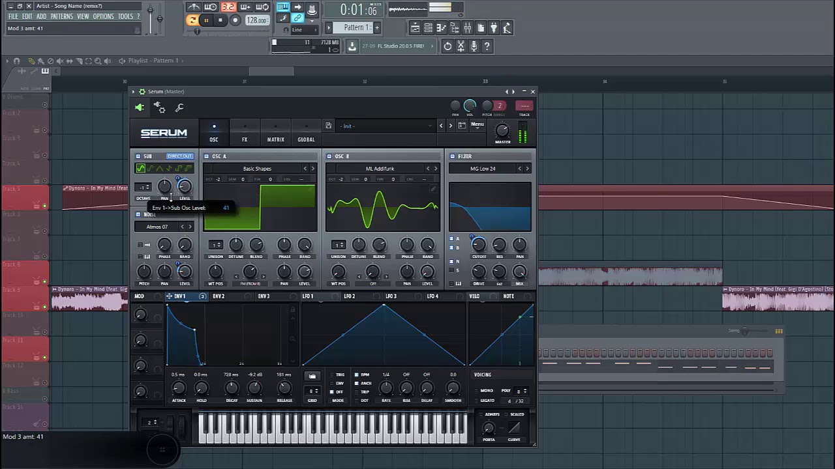Pause playback with the pause button
The width and height of the screenshot is (835, 469).
pos(205,20)
